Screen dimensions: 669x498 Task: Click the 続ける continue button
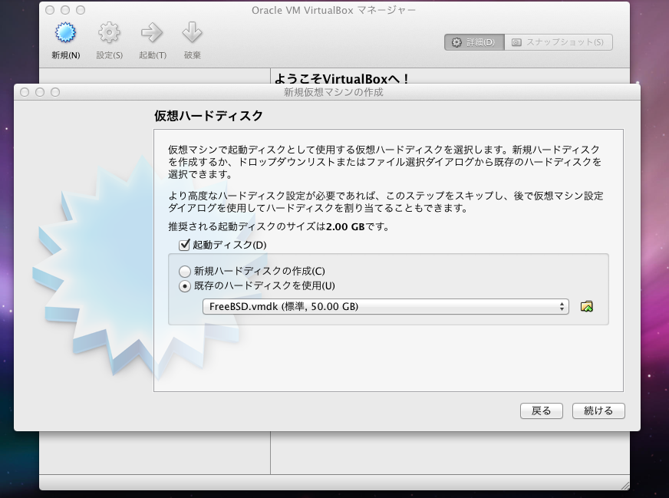click(x=598, y=411)
